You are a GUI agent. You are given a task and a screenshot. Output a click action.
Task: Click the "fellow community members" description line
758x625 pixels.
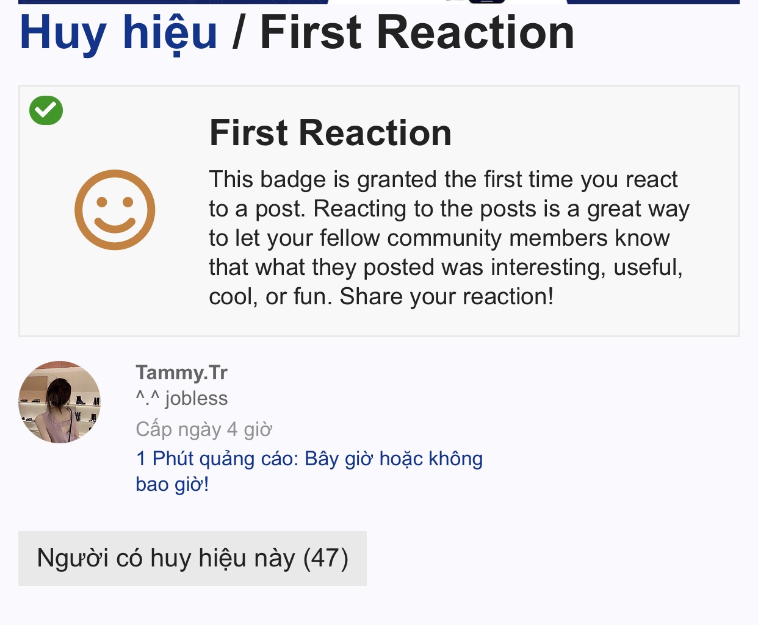tap(439, 238)
